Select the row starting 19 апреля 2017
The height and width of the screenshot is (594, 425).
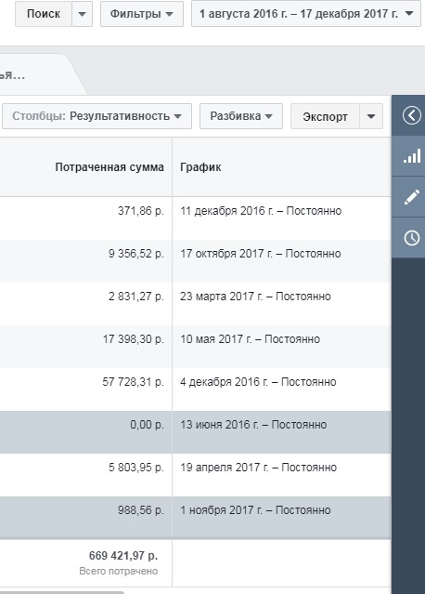click(x=196, y=475)
